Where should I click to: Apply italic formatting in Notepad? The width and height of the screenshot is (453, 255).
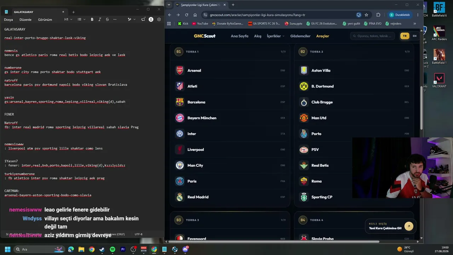pyautogui.click(x=100, y=19)
